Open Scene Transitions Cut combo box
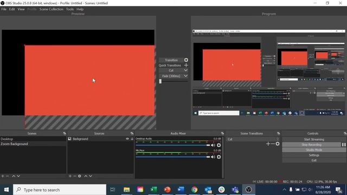 [x=253, y=139]
